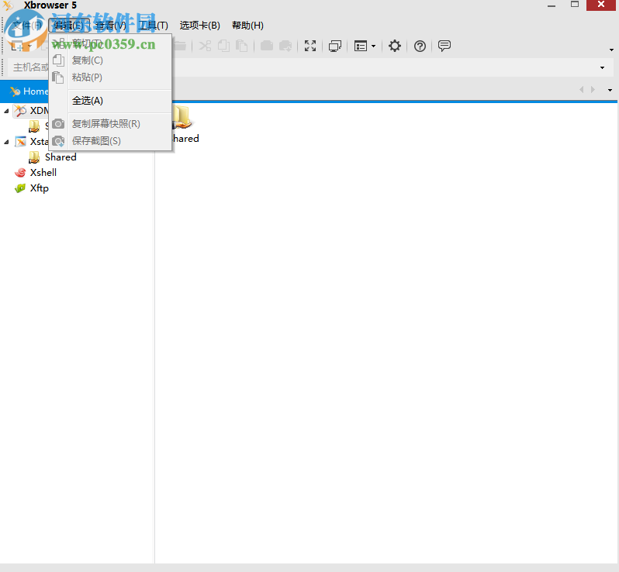The width and height of the screenshot is (619, 572).
Task: Open help question mark icon
Action: (x=420, y=47)
